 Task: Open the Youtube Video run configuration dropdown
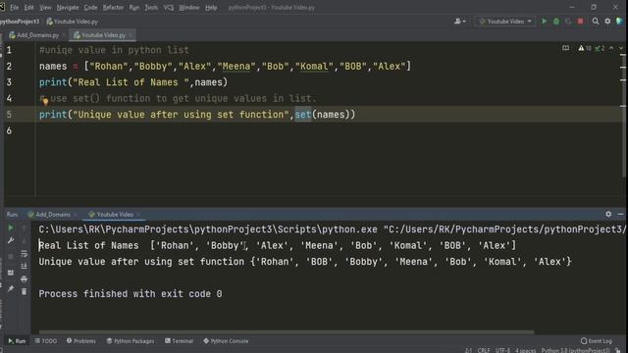[x=505, y=22]
